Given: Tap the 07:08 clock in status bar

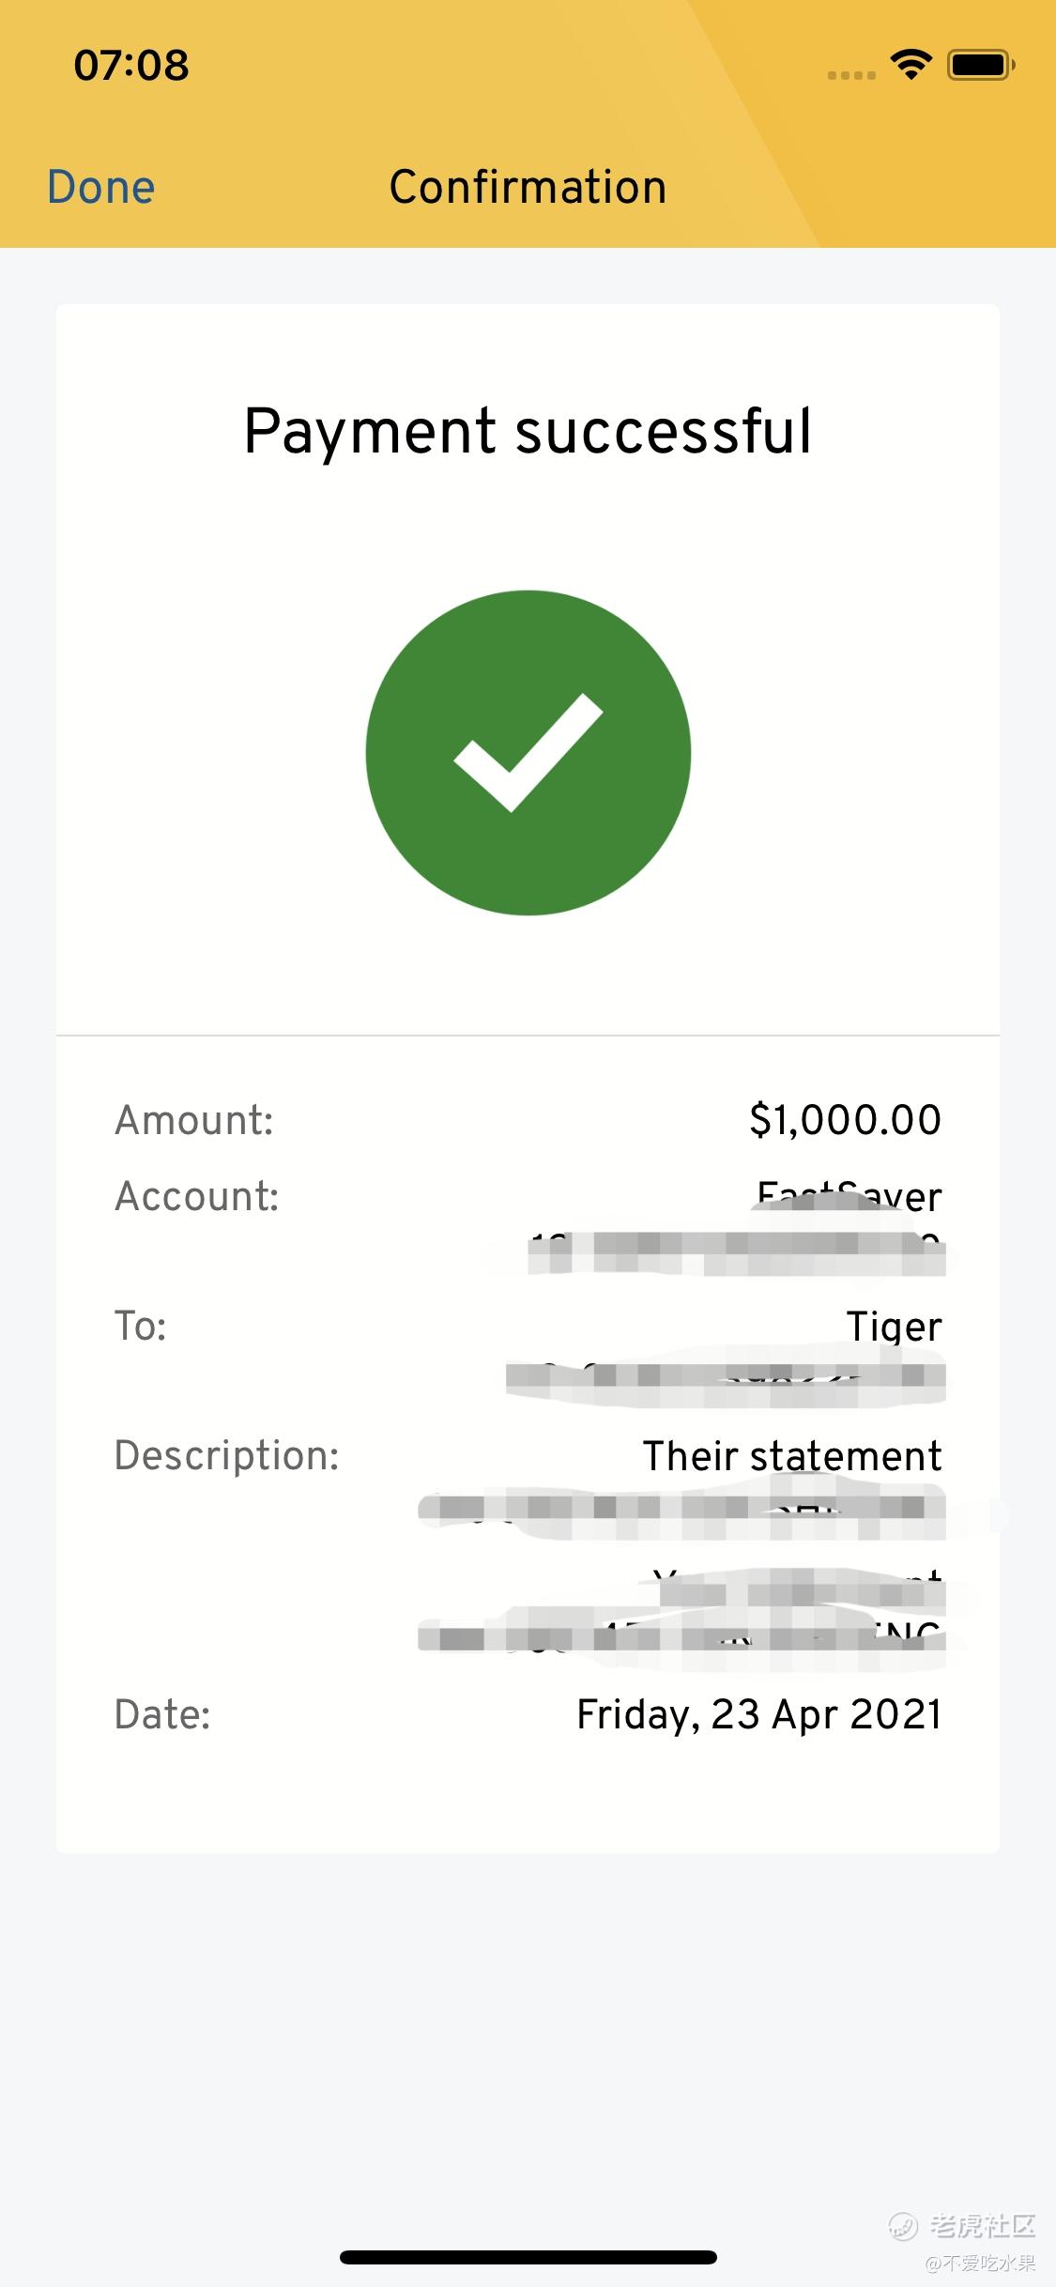Looking at the screenshot, I should pos(131,65).
